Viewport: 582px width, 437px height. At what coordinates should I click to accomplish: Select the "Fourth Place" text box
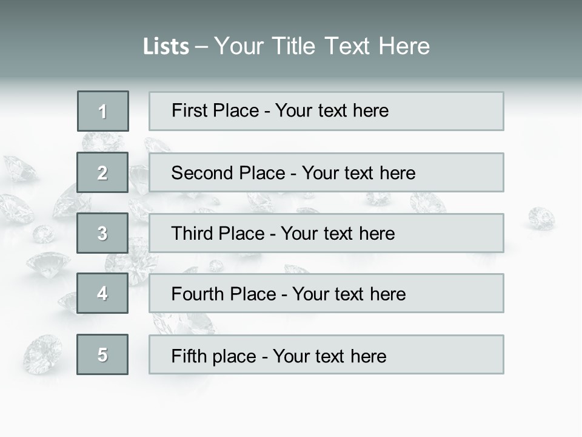pyautogui.click(x=326, y=293)
